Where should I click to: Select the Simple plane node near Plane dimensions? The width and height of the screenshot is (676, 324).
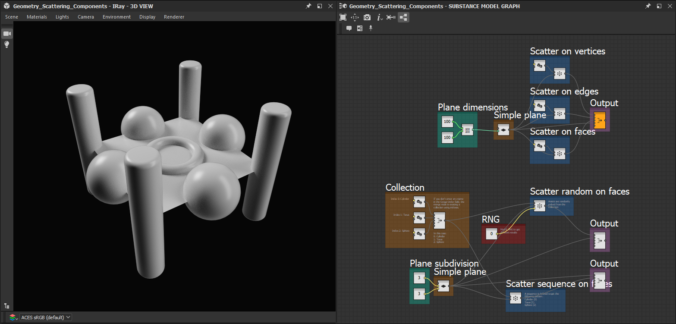coord(503,130)
